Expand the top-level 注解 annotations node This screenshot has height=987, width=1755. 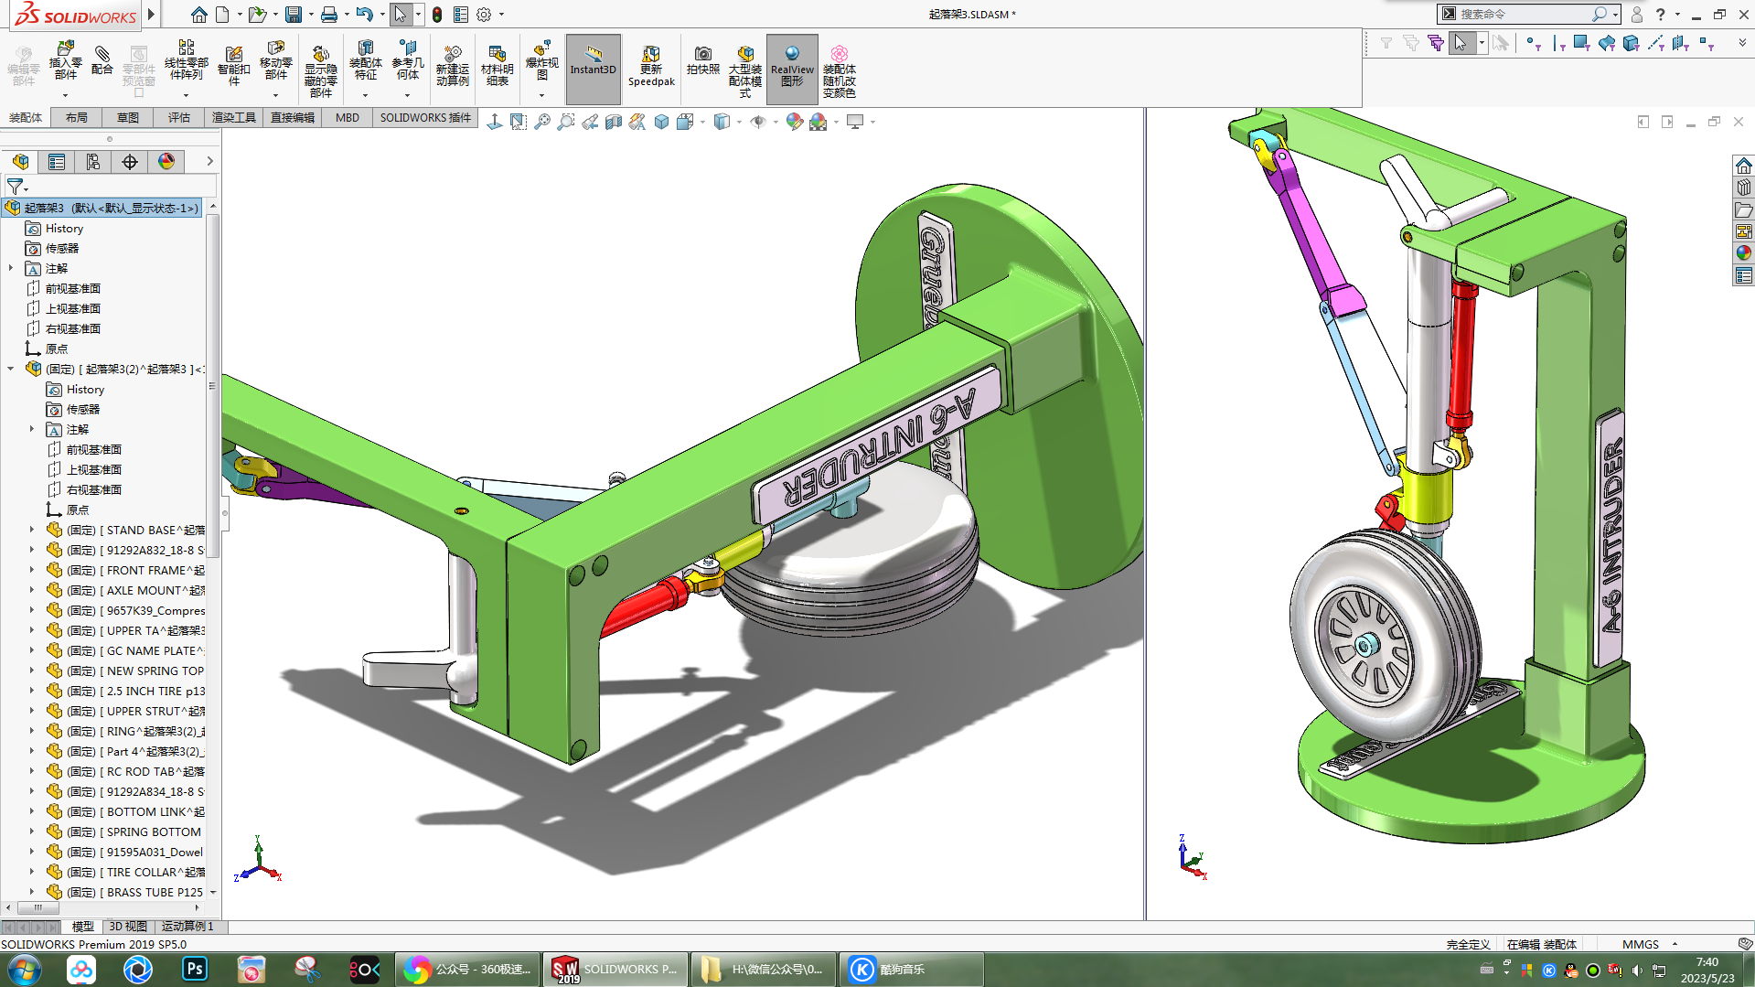[x=11, y=268]
